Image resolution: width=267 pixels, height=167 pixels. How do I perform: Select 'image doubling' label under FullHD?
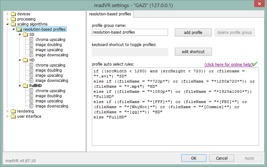49,96
